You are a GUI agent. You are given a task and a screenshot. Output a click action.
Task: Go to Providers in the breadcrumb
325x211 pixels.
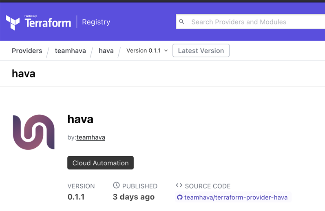tap(27, 51)
